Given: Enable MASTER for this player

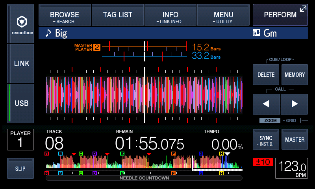Looking at the screenshot, I should (295, 139).
